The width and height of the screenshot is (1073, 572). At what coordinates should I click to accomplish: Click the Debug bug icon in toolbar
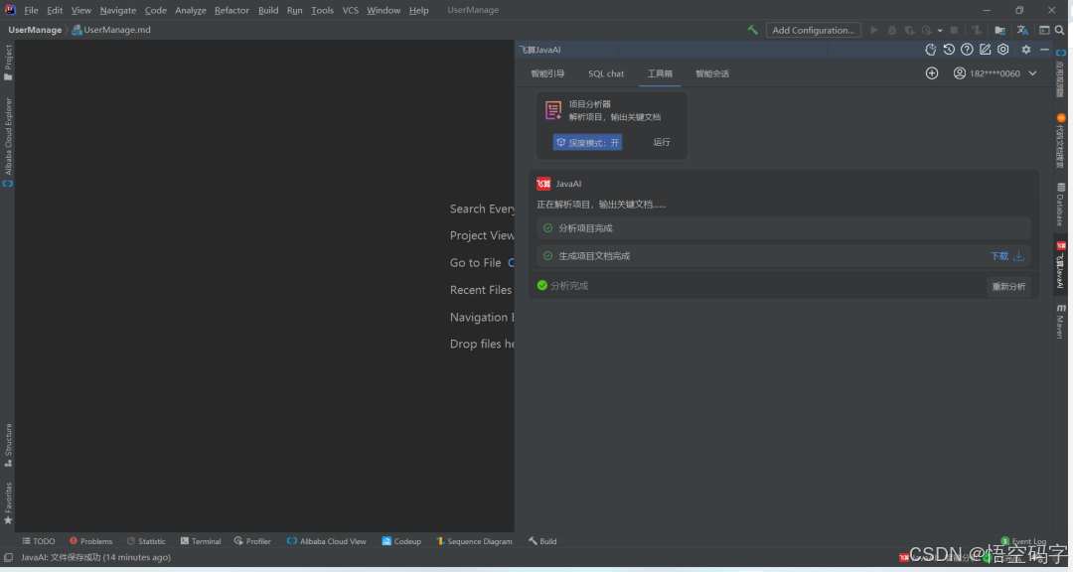(891, 30)
